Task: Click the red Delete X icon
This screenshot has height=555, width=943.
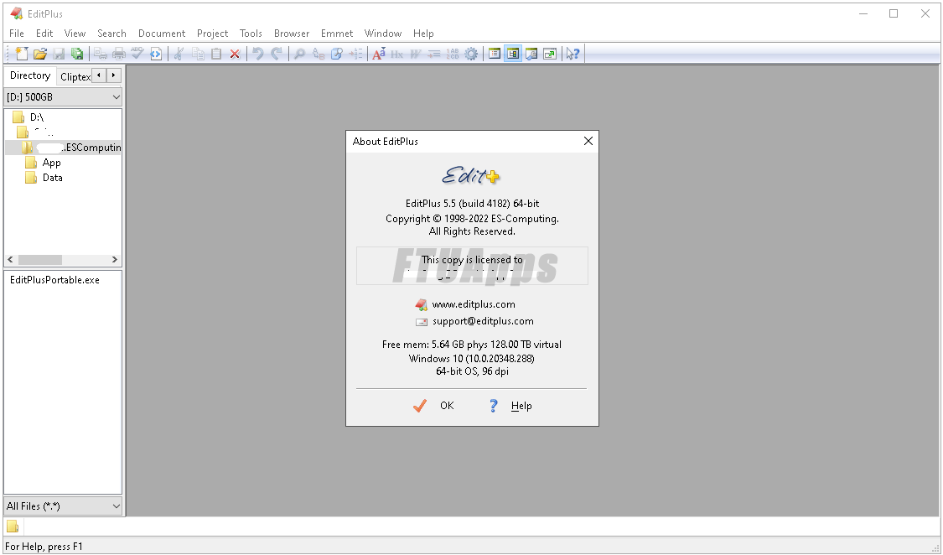Action: pyautogui.click(x=236, y=54)
